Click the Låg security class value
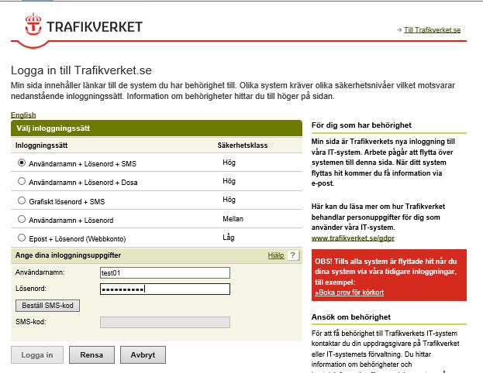This screenshot has height=373, width=483. (229, 238)
